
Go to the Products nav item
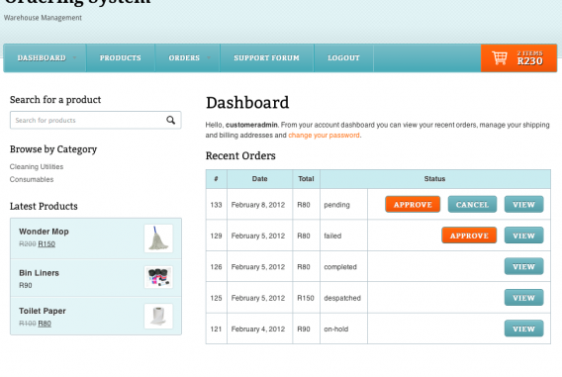(120, 58)
